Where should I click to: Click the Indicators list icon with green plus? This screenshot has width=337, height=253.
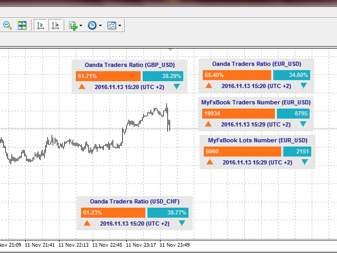point(73,26)
